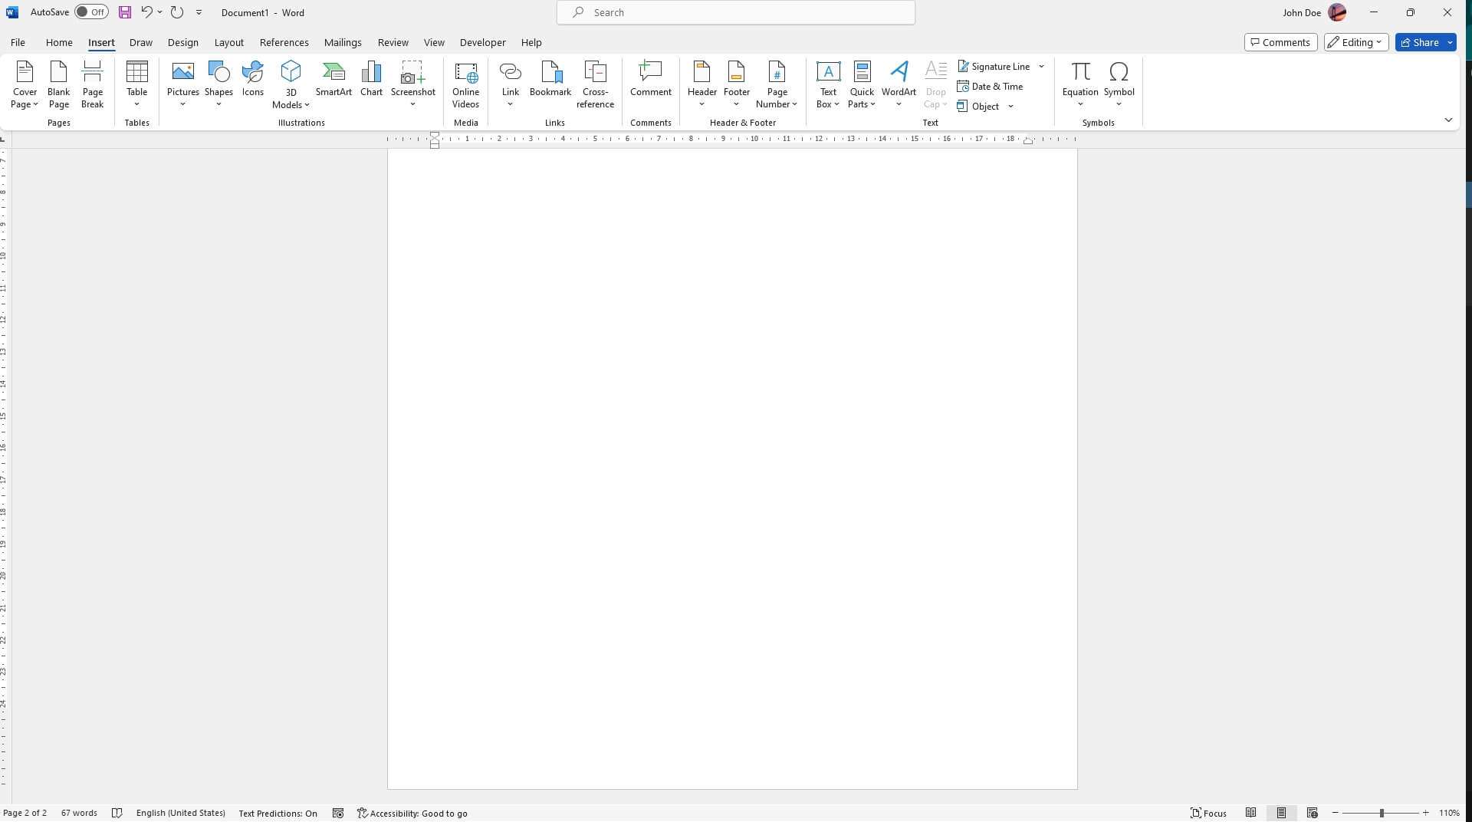Viewport: 1472px width, 822px height.
Task: Enable Focus mode from the status bar
Action: 1209,813
